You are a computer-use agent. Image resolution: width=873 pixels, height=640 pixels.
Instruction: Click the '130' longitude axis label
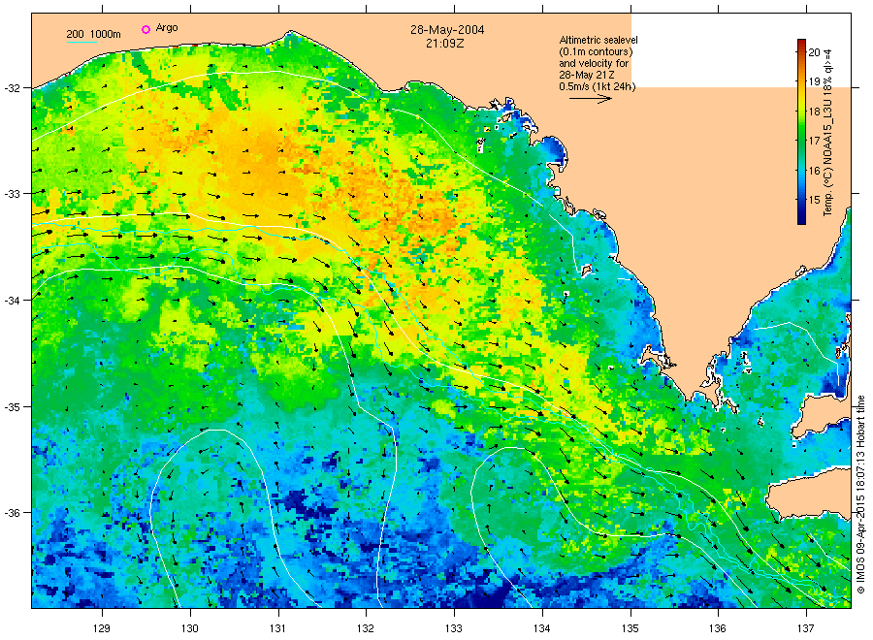point(190,628)
